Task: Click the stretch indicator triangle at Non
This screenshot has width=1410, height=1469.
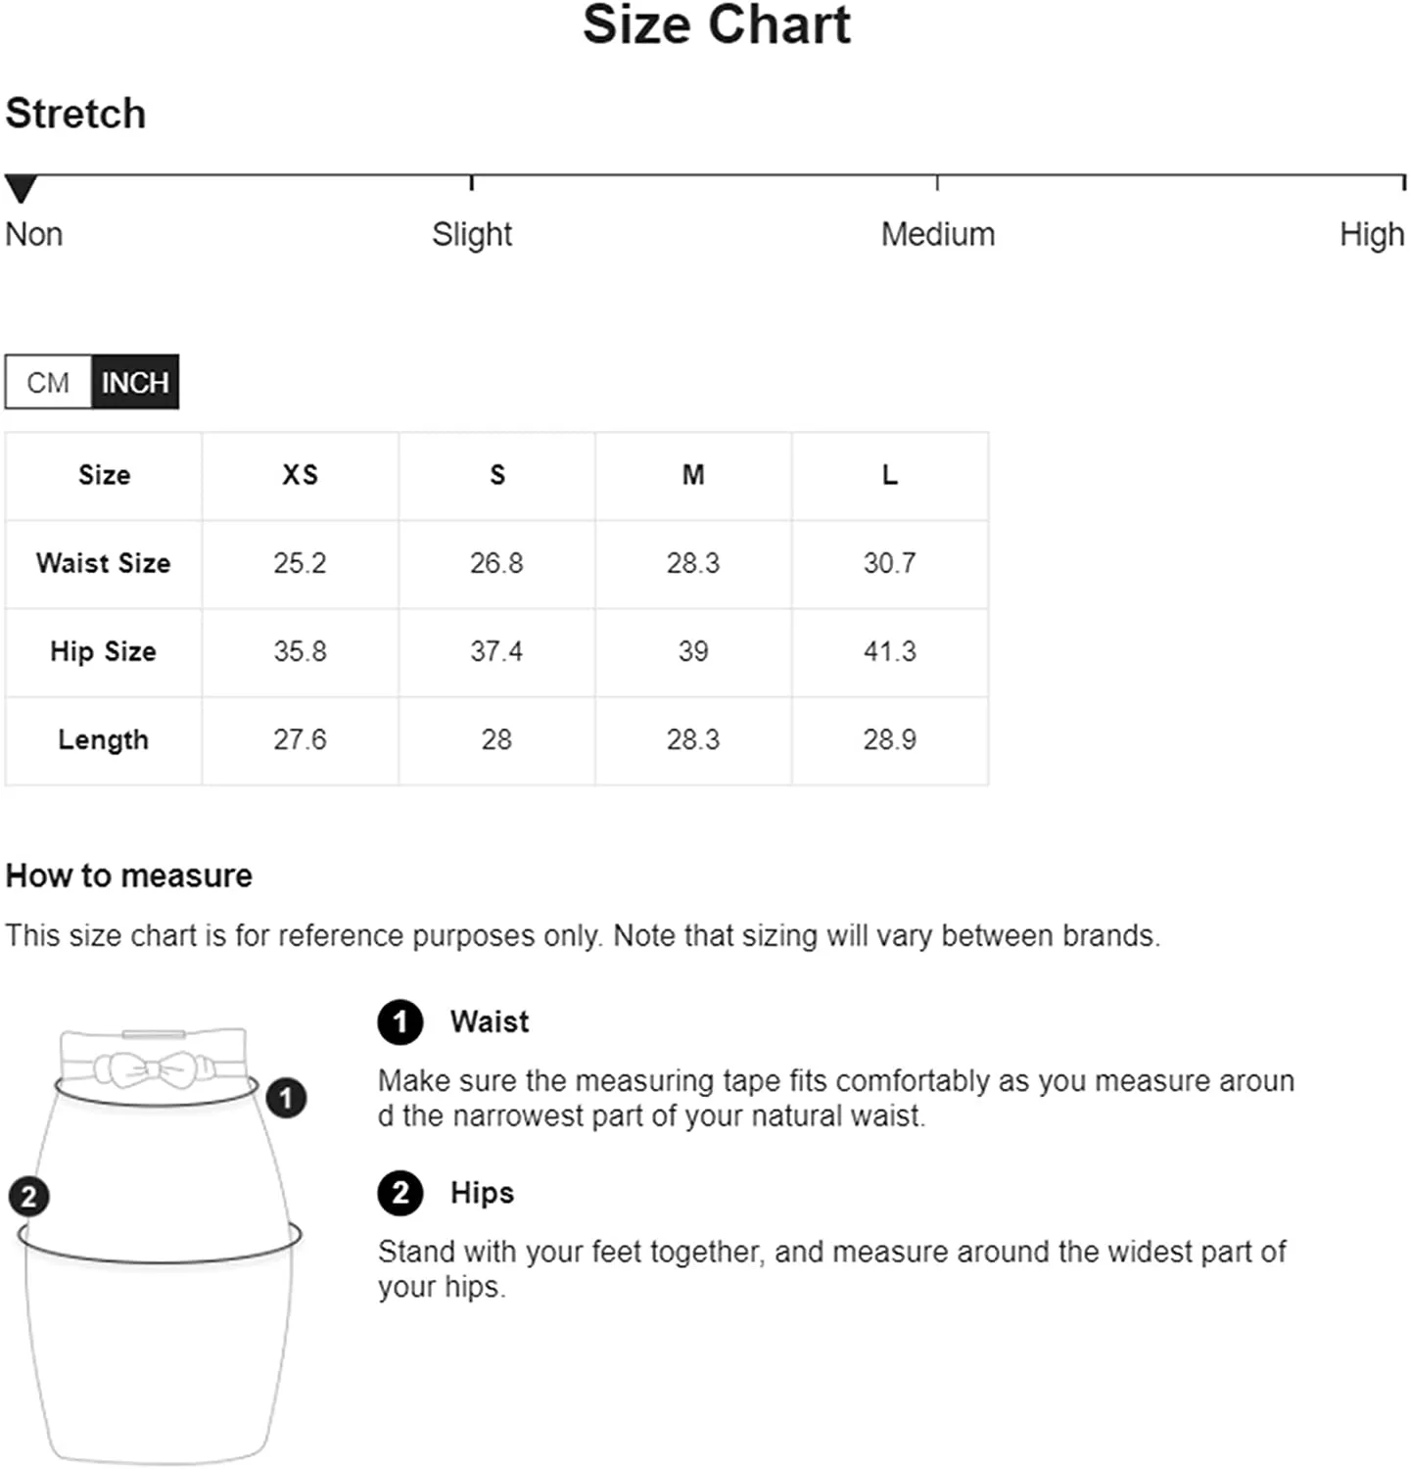Action: (x=21, y=188)
